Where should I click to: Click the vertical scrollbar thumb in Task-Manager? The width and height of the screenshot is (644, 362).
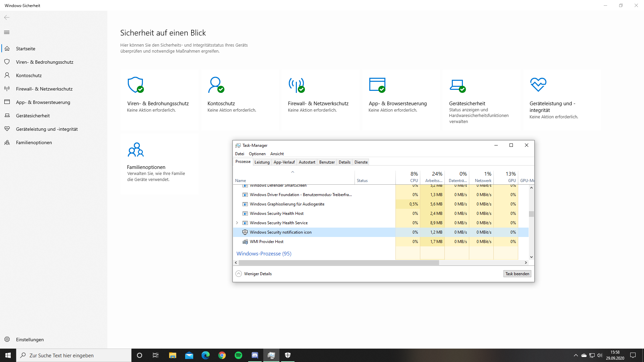point(531,214)
